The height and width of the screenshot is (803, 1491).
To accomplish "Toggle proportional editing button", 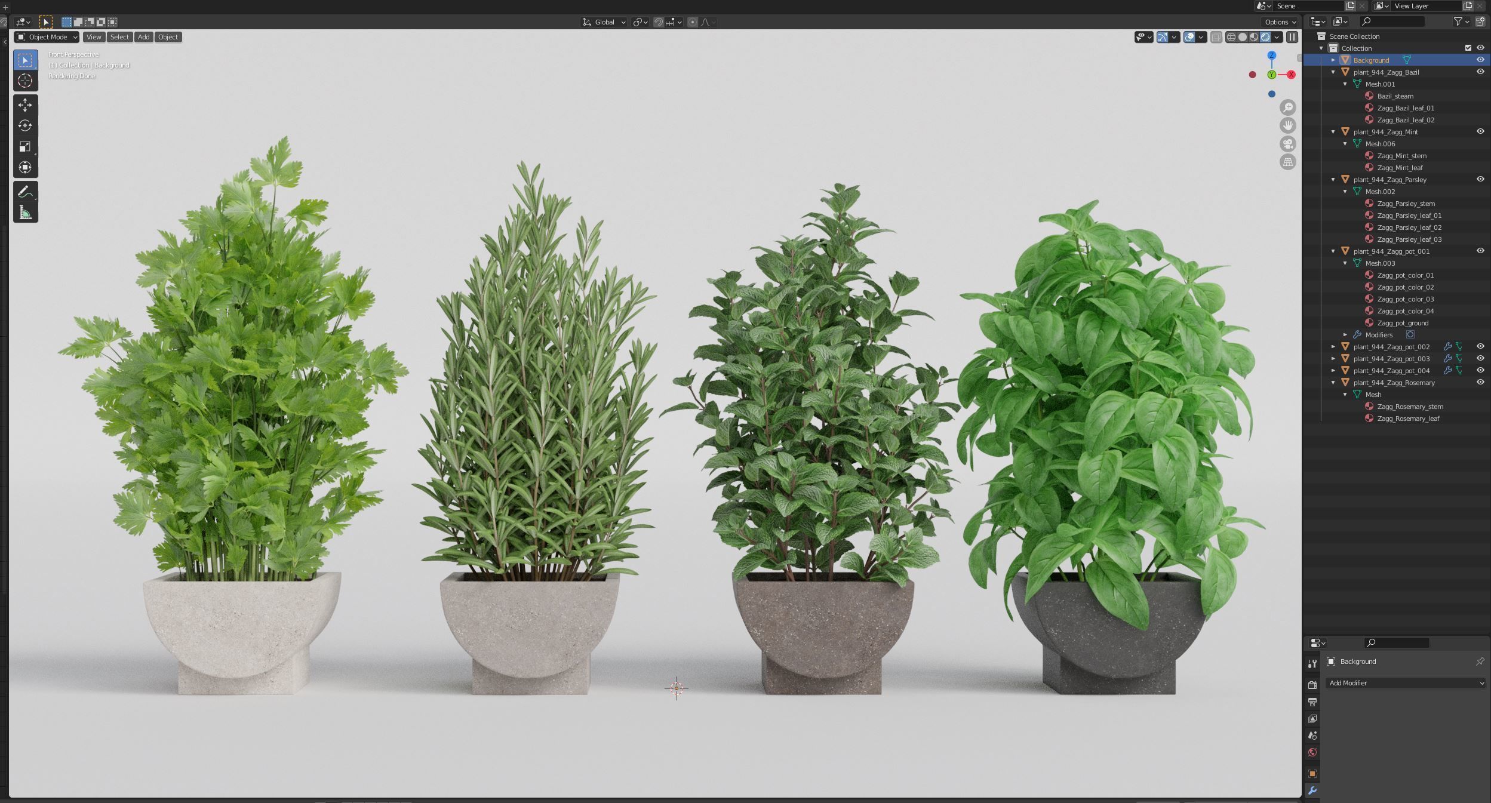I will 693,22.
